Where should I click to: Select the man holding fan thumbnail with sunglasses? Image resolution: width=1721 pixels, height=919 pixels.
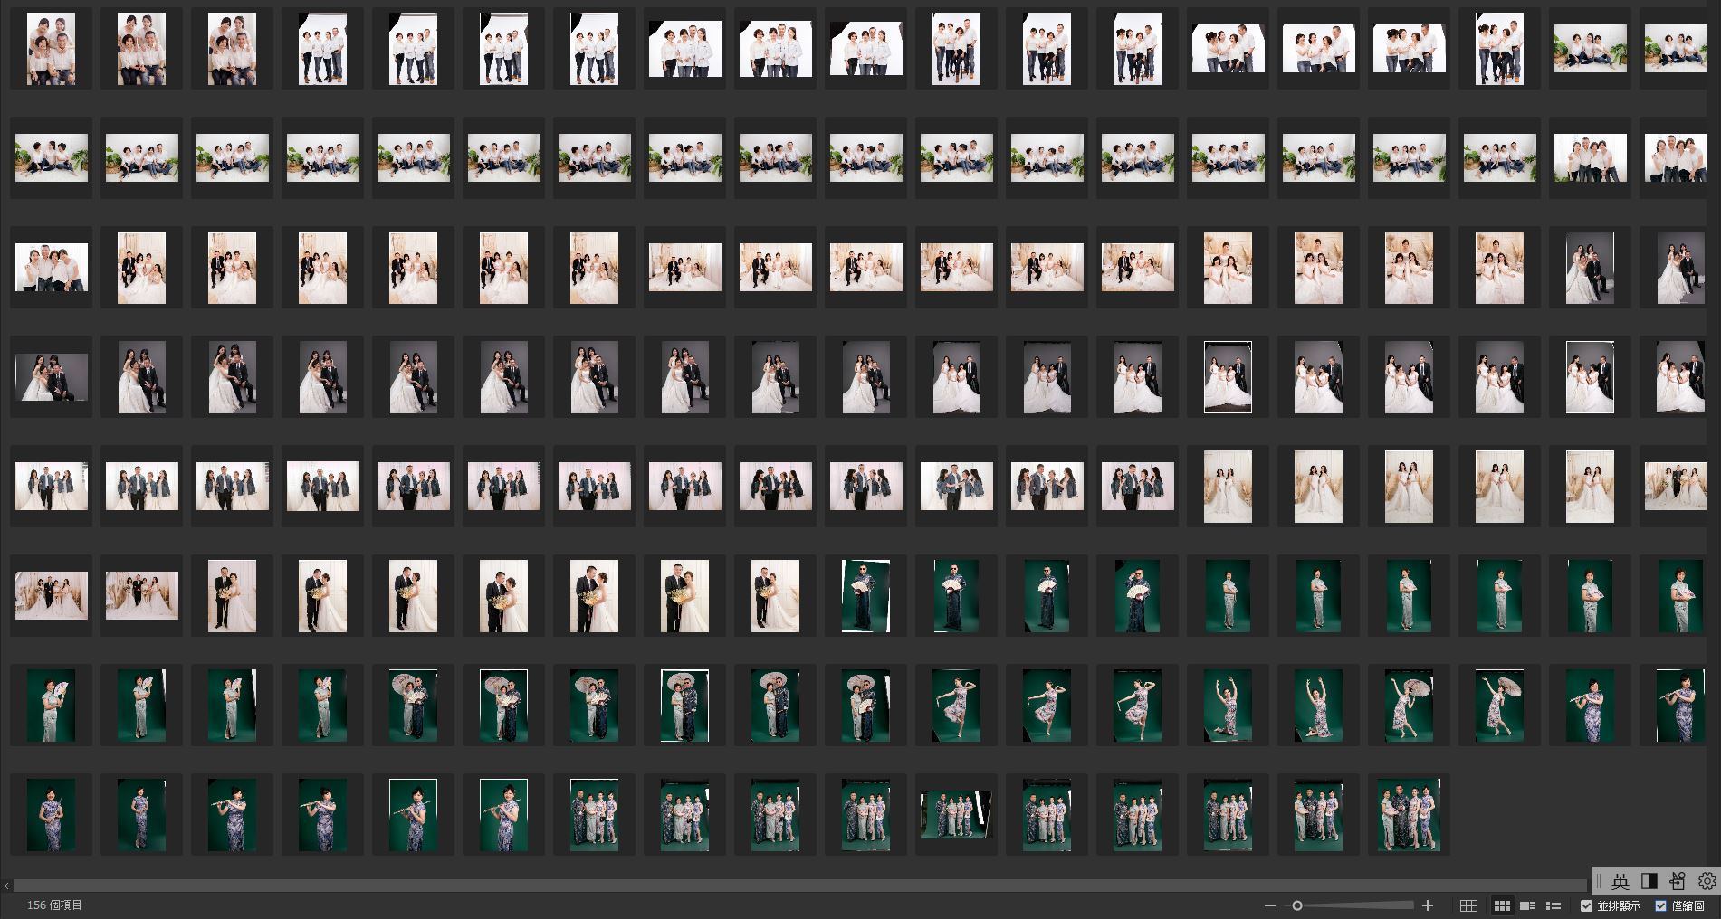(x=865, y=596)
